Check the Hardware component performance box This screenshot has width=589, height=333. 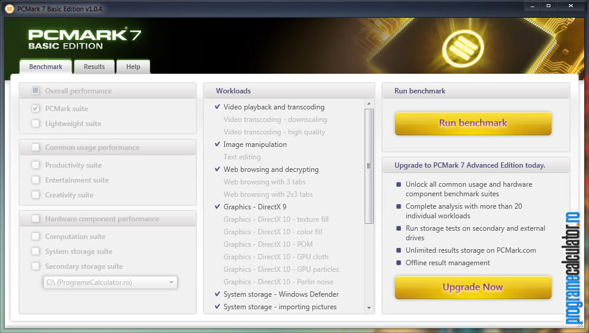pos(36,218)
